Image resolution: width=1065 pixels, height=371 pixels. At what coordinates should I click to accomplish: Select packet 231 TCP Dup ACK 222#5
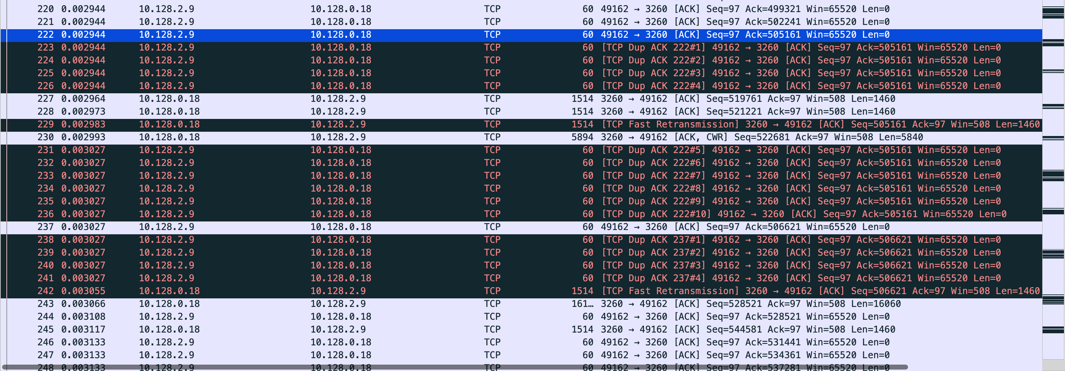[521, 150]
